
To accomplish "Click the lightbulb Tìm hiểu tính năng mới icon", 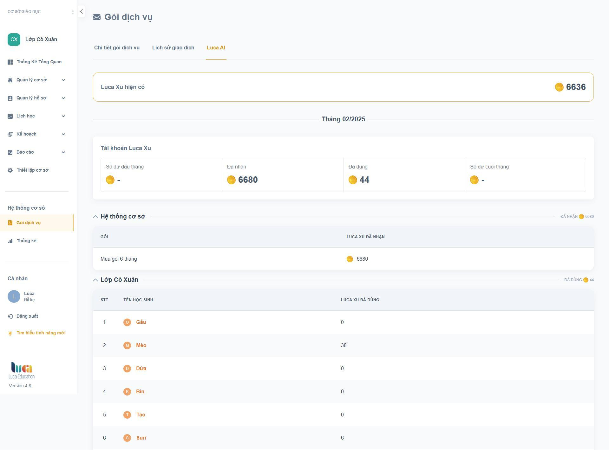I will pos(10,333).
